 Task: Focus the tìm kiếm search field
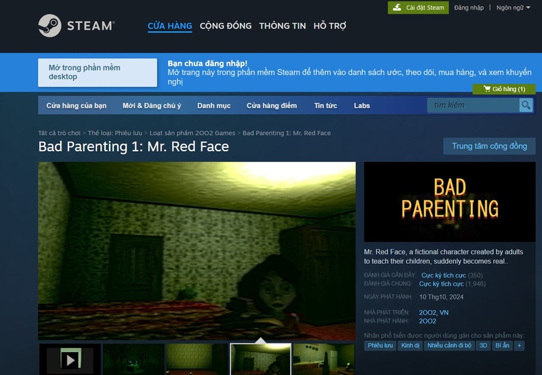(473, 105)
